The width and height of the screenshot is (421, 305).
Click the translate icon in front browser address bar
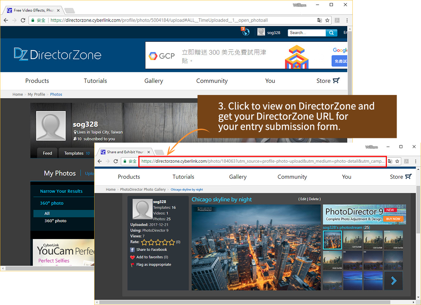point(390,161)
